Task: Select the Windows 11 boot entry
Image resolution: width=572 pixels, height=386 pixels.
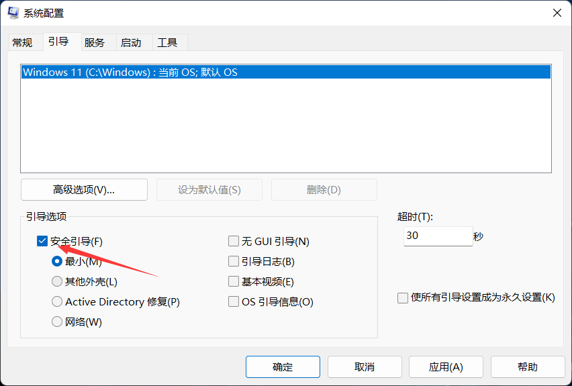Action: pos(130,72)
